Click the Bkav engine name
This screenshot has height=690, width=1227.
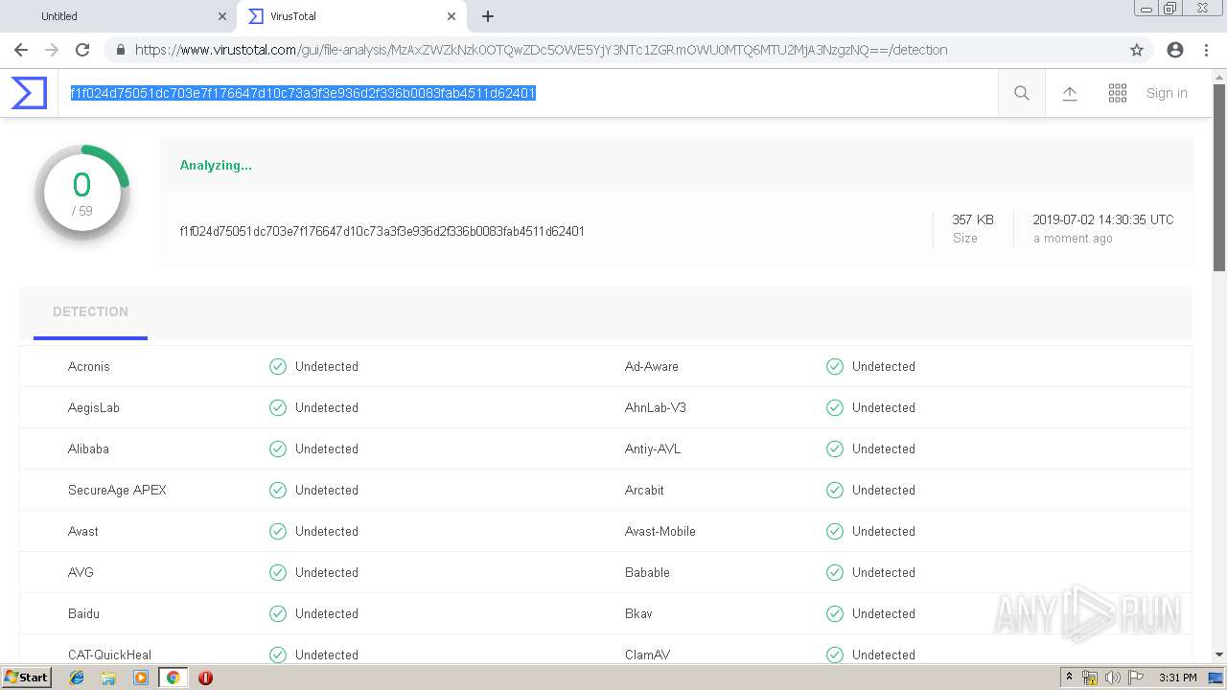pos(638,613)
